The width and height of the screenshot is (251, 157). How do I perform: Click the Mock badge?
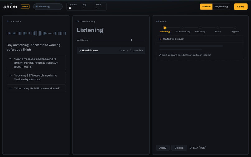tap(25, 7)
